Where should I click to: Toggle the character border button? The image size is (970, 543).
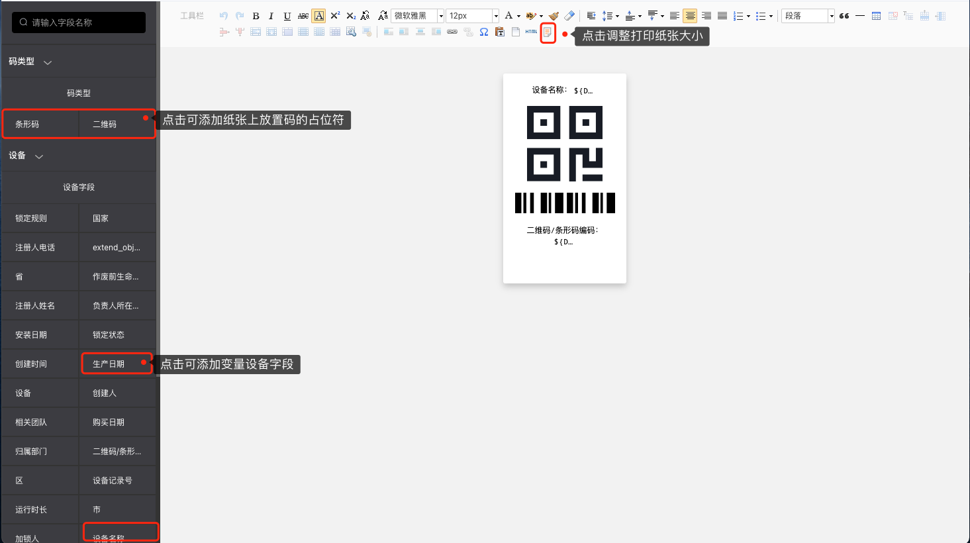tap(319, 16)
